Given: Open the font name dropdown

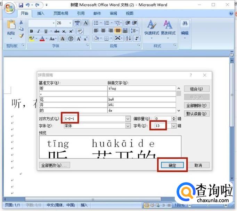Looking at the screenshot, I should click(x=54, y=23).
